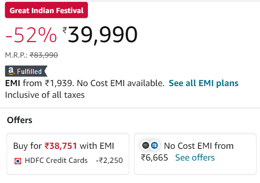Click the ₹38,751 EMI price text
This screenshot has height=183, width=260.
click(61, 146)
